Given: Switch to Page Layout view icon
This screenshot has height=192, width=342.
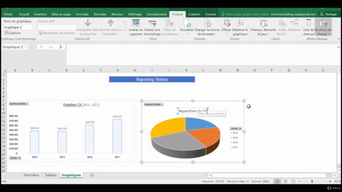Looking at the screenshot, I should click(285, 181).
